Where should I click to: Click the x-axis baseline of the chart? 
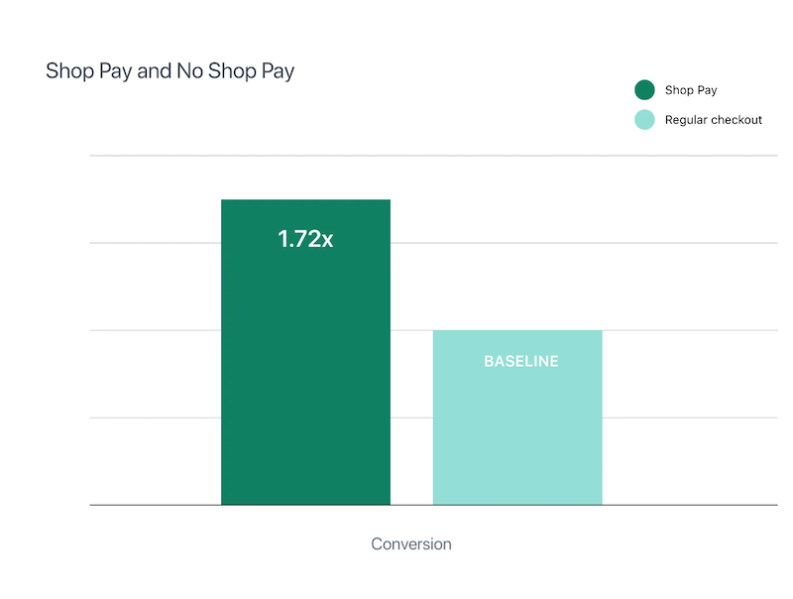pos(433,505)
